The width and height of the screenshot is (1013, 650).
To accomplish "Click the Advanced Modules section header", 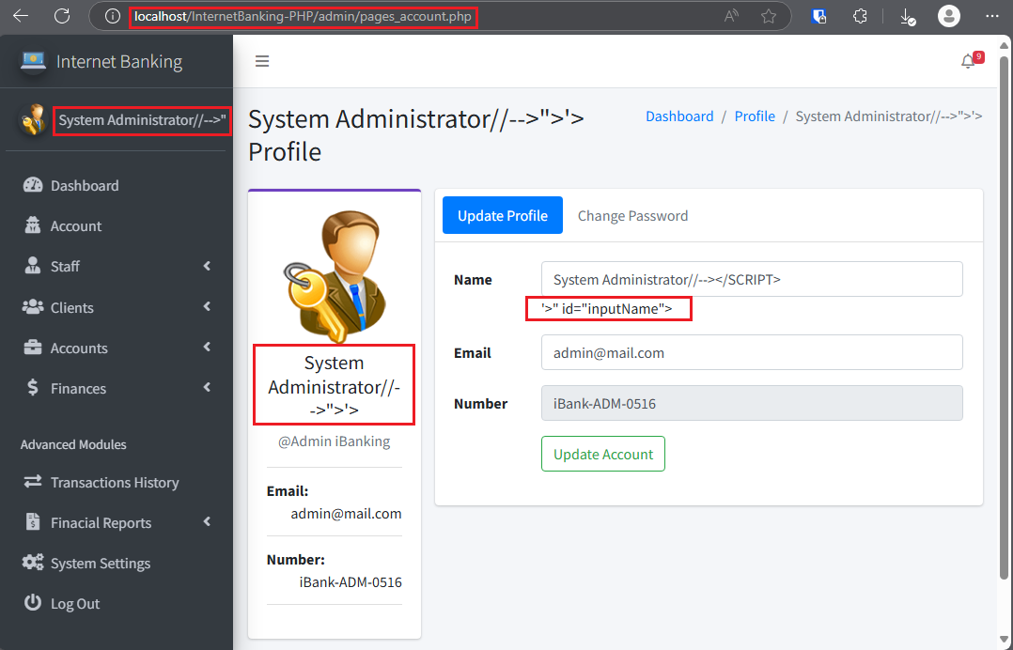I will point(73,444).
